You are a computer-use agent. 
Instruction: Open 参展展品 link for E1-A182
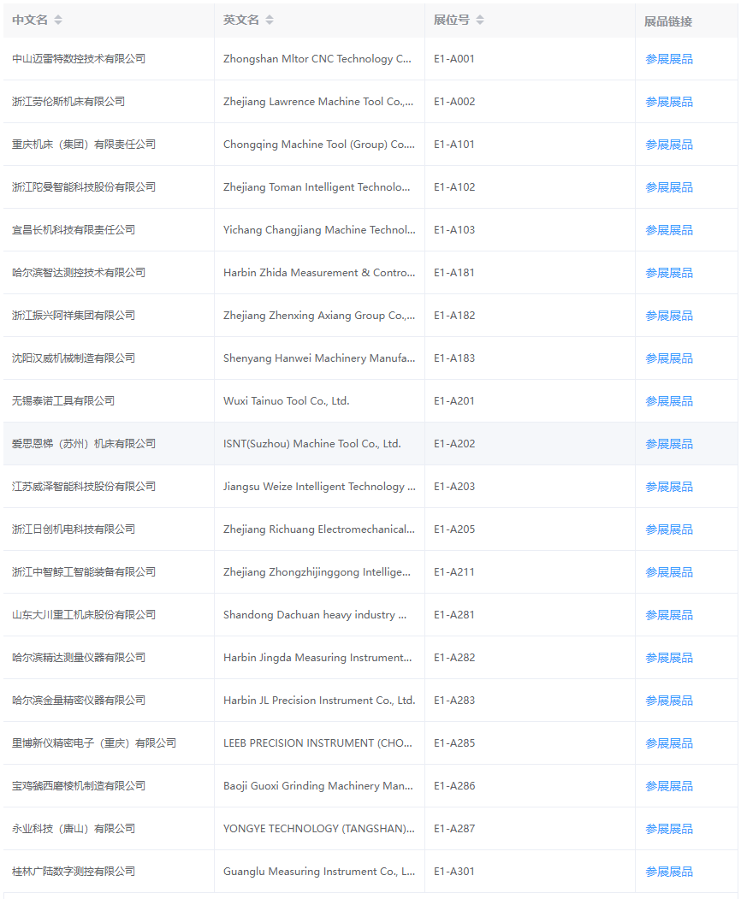(669, 316)
